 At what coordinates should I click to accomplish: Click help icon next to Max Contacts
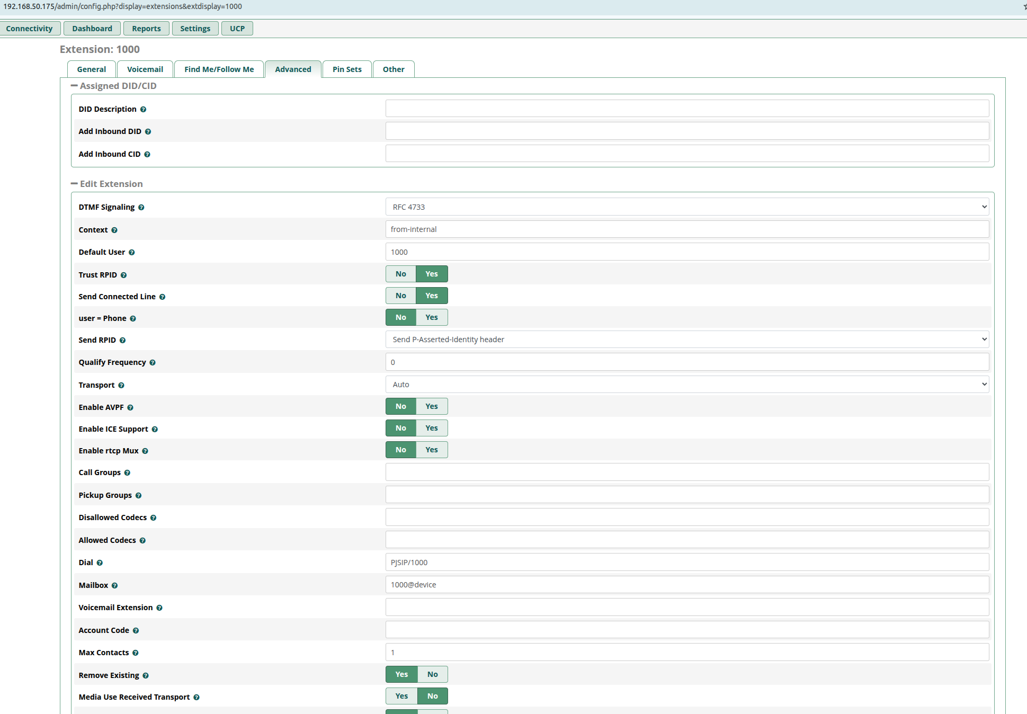coord(136,653)
